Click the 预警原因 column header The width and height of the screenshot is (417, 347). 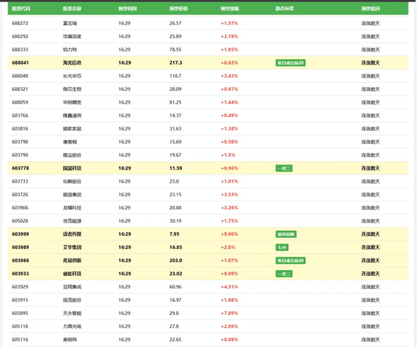point(370,9)
